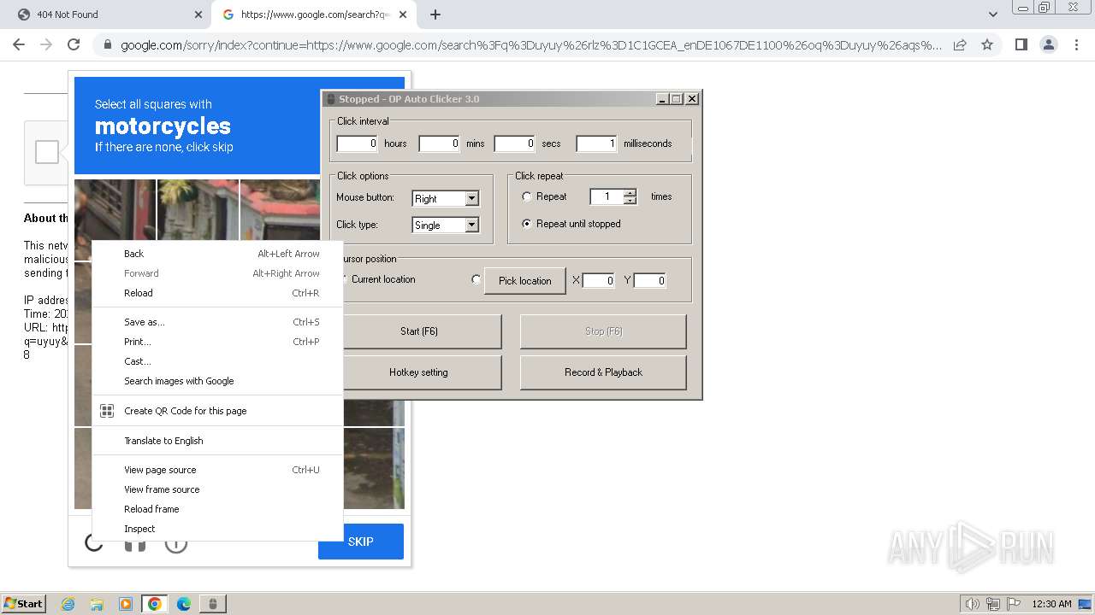The width and height of the screenshot is (1095, 615).
Task: Share this page using the address bar icon
Action: [x=960, y=44]
